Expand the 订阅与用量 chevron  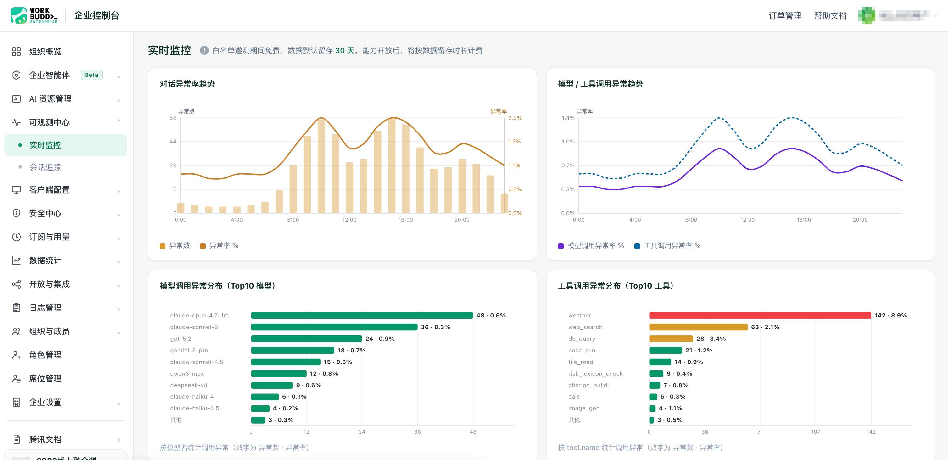click(x=119, y=238)
